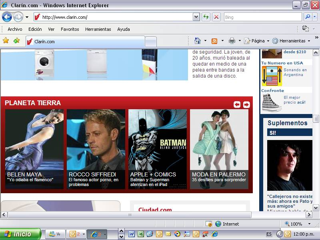
Task: Show more toolbar commands with the » chevron
Action: click(x=316, y=38)
